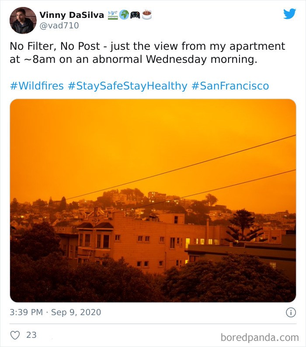Like the tweet with the heart icon
This screenshot has width=306, height=347.
coord(15,335)
